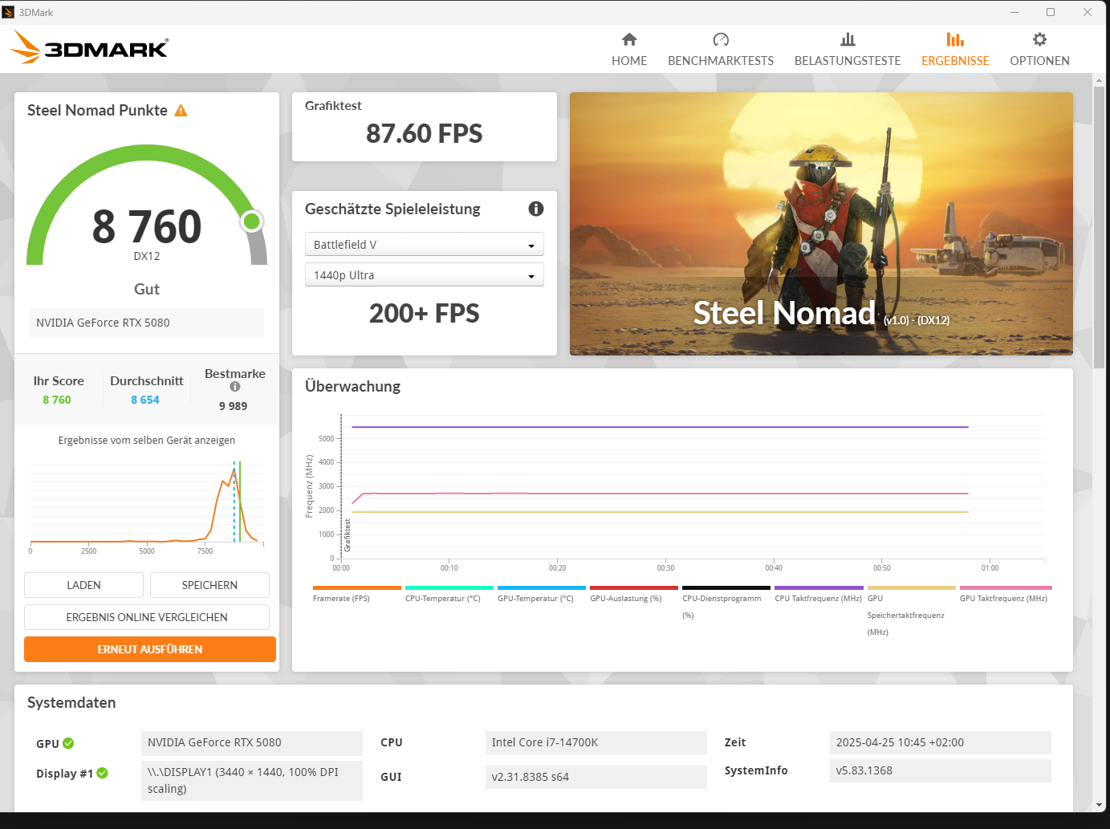Click the info icon under Bestmarke
1110x829 pixels.
[x=235, y=387]
